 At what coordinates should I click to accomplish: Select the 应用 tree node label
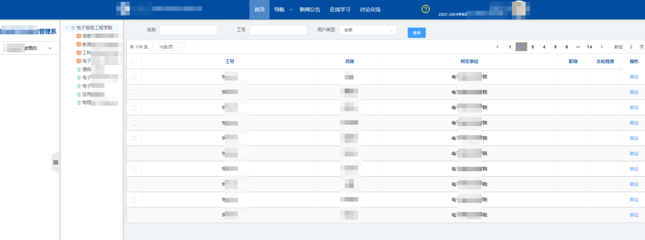tap(87, 94)
